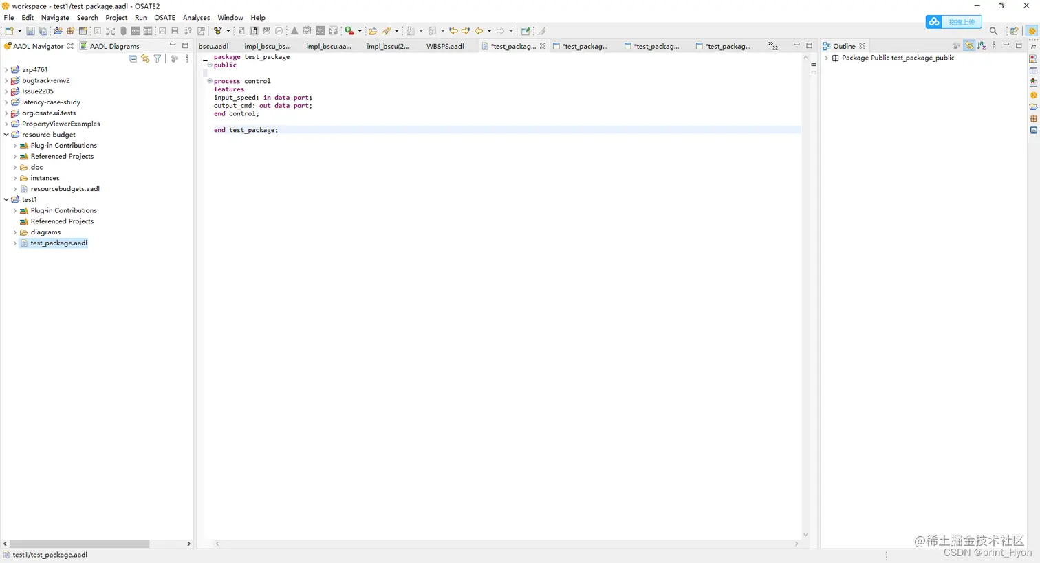The image size is (1040, 563).
Task: Open the AADL Navigator View Menu icon
Action: [187, 59]
